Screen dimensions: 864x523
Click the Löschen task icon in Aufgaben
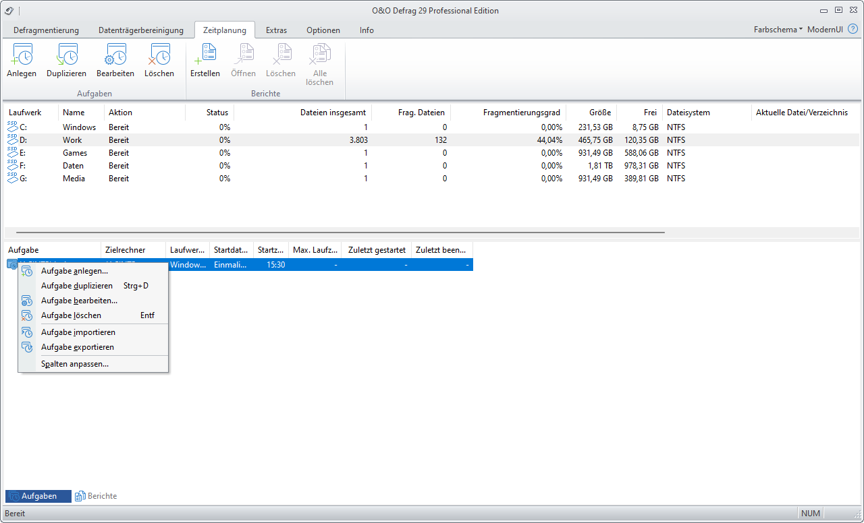(159, 55)
